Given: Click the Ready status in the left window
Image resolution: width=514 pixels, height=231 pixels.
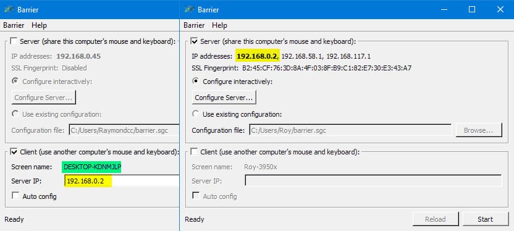Looking at the screenshot, I should click(x=14, y=219).
